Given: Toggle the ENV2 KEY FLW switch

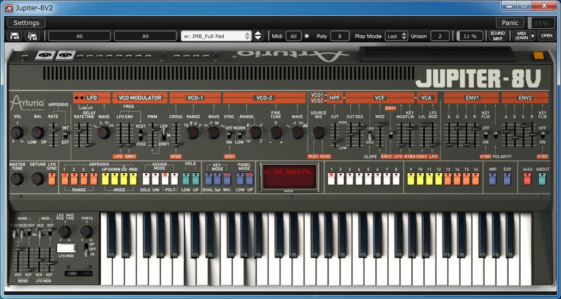Looking at the screenshot, I should [542, 135].
